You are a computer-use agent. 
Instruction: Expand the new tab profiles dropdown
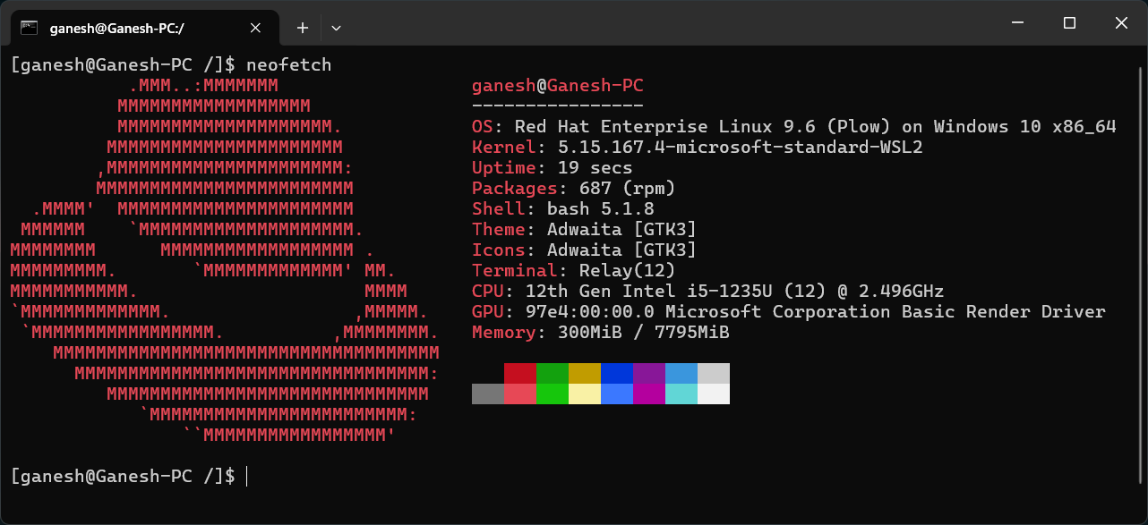[x=336, y=28]
